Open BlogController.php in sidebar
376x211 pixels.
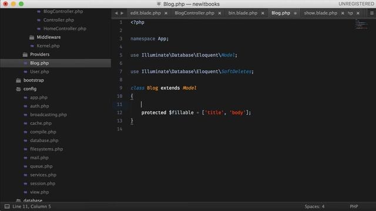click(63, 12)
